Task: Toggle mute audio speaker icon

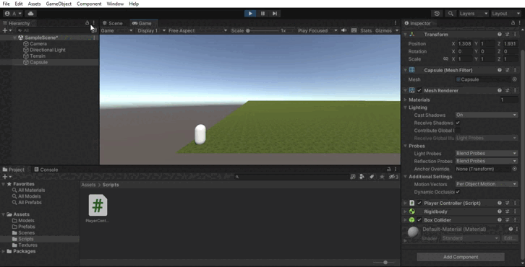Action: [x=344, y=30]
